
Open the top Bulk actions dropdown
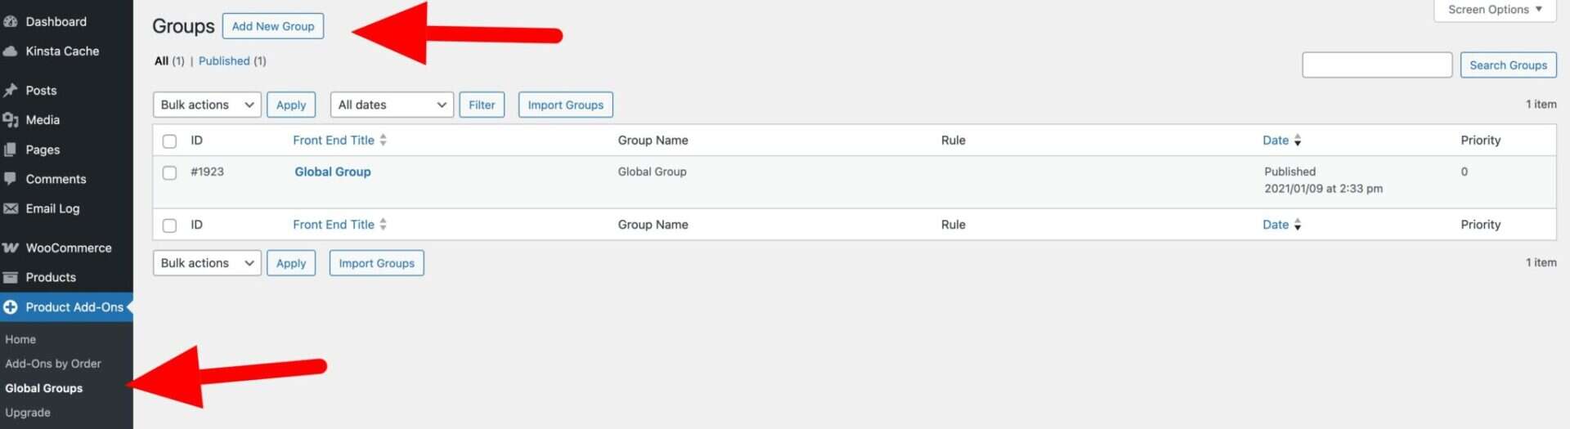pyautogui.click(x=207, y=105)
